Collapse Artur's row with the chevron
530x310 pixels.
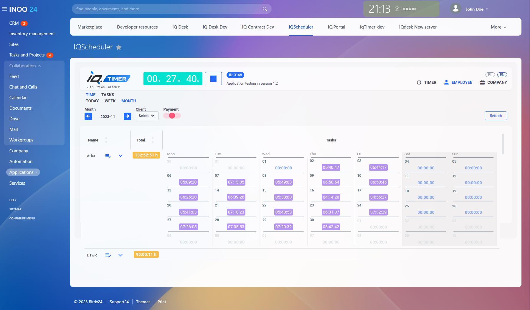coord(120,156)
